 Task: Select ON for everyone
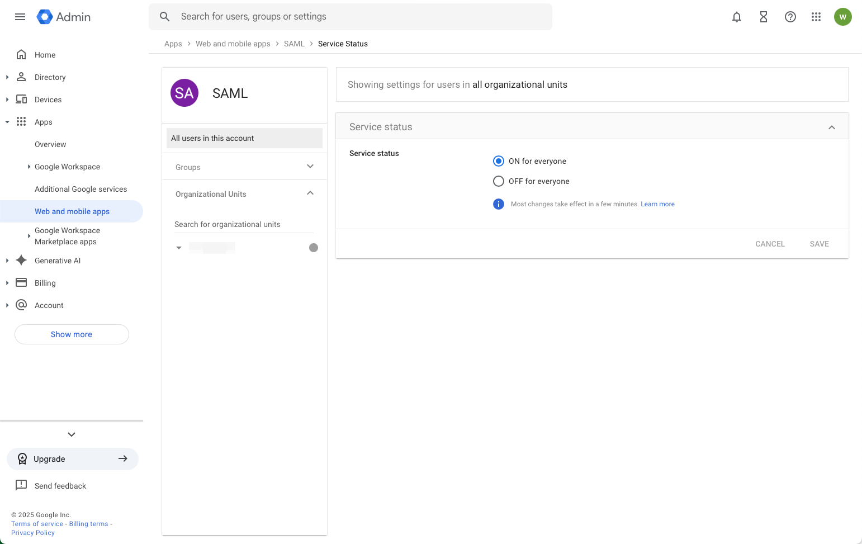click(x=498, y=160)
